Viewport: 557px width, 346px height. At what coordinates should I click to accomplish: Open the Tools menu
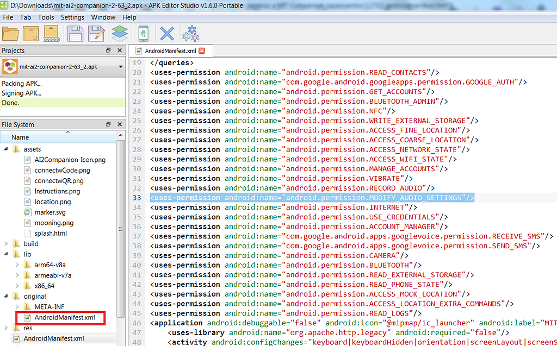point(46,17)
